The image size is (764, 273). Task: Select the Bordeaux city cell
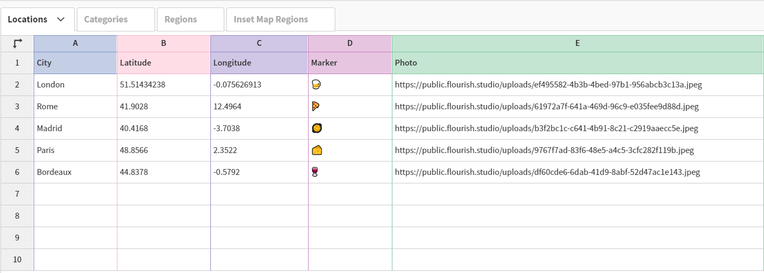tap(75, 172)
